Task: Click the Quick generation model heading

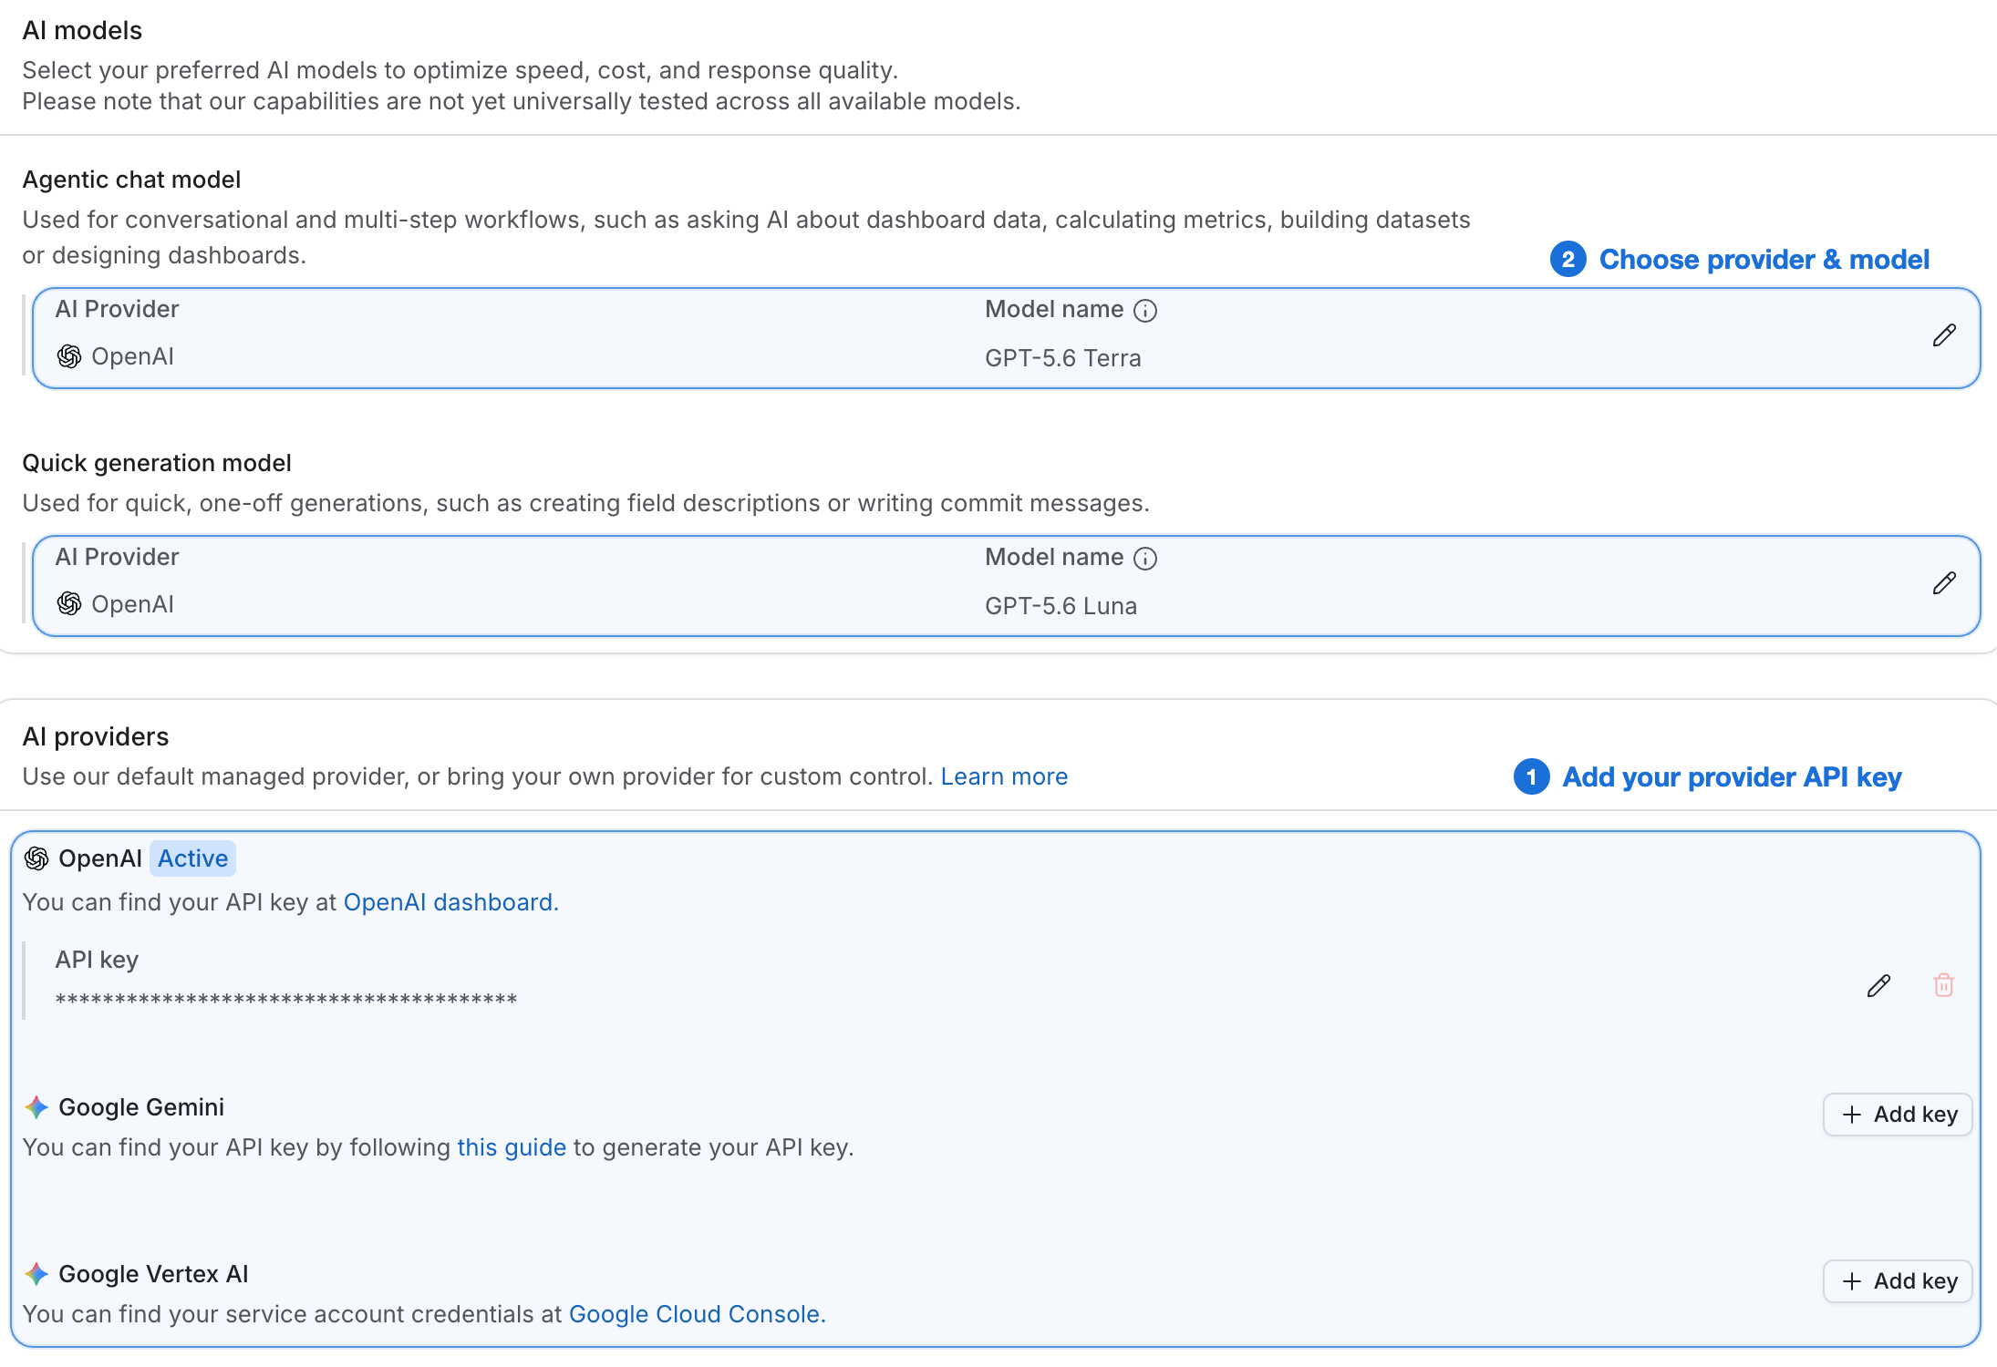Action: click(157, 463)
